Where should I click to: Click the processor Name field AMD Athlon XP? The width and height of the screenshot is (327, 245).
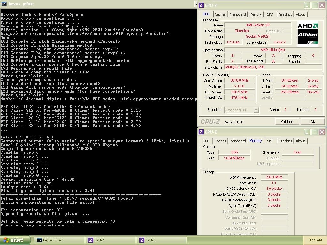tap(258, 25)
